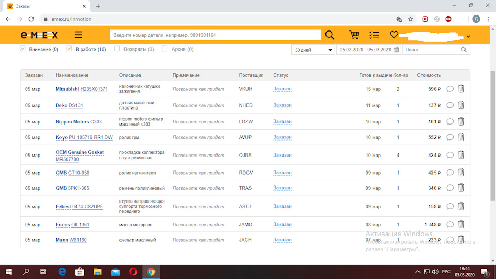This screenshot has height=279, width=496.
Task: Expand the 30 дней period dropdown
Action: 313,50
